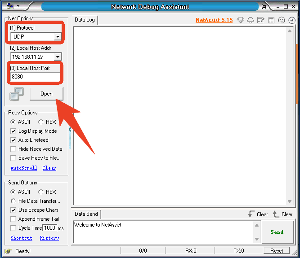Open the History link
Screen dimensions: 300x258
[x=49, y=238]
